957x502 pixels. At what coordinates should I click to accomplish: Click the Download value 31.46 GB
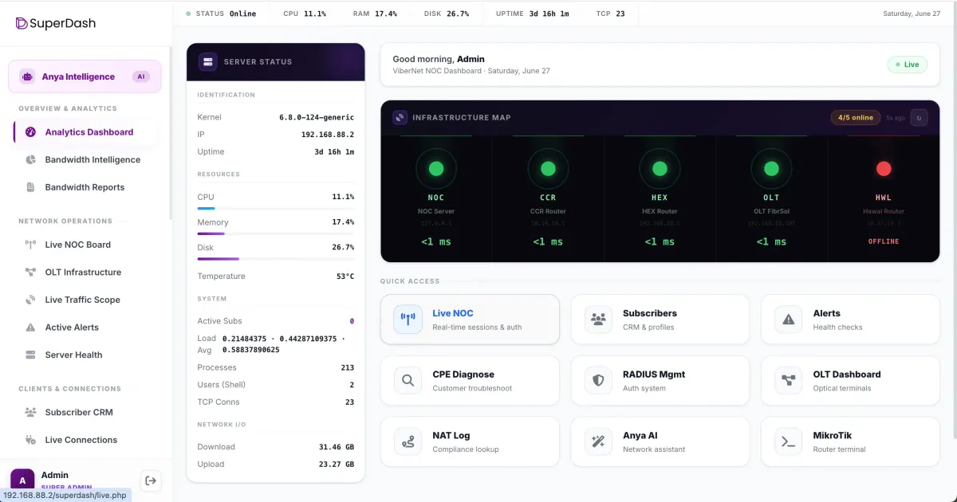(x=337, y=447)
